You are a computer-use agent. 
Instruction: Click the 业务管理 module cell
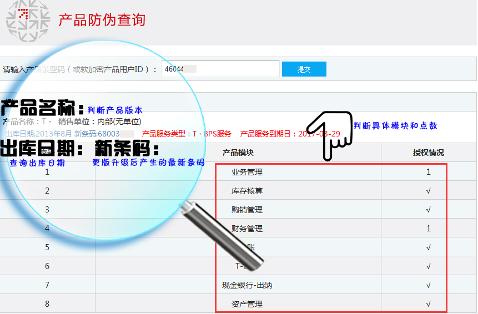click(x=246, y=172)
